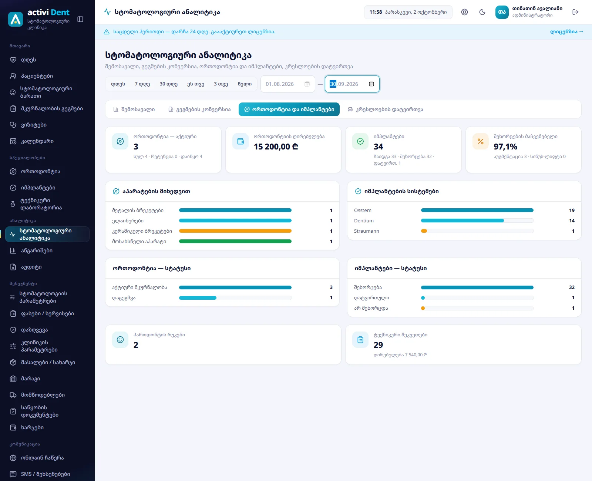The height and width of the screenshot is (481, 592).
Task: Log out using the exit icon
Action: 575,12
